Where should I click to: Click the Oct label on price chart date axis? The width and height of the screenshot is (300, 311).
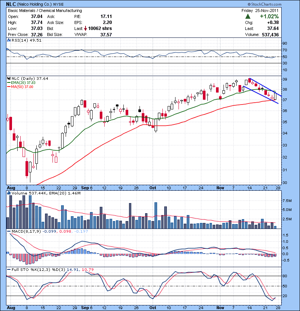(153, 188)
